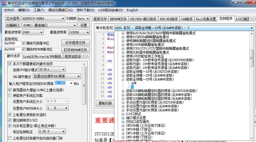Image resolution: width=256 pixels, height=142 pixels.
Task: Open the 工具(T) menu
Action: [x=39, y=10]
